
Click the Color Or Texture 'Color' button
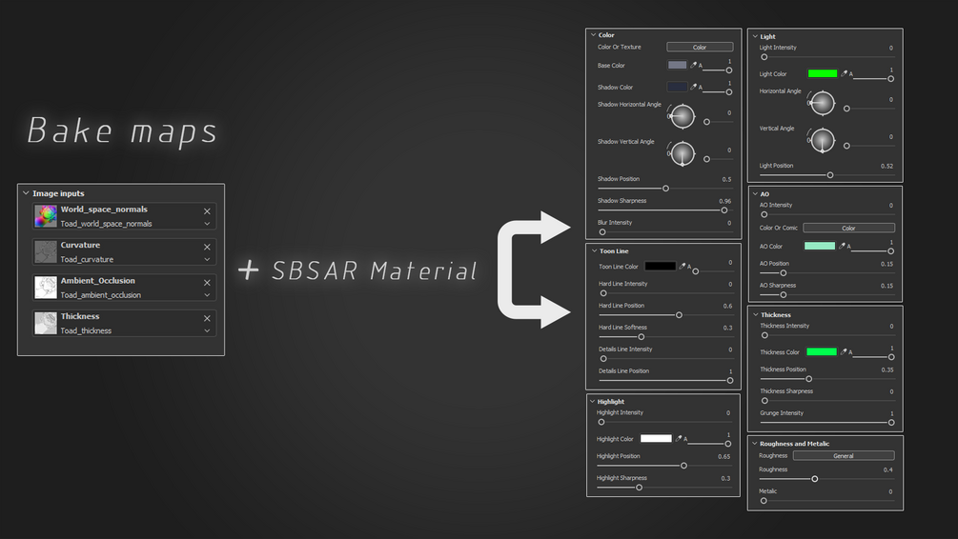pos(700,47)
